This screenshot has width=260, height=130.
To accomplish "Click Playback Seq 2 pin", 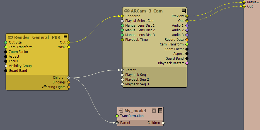I will (122, 80).
